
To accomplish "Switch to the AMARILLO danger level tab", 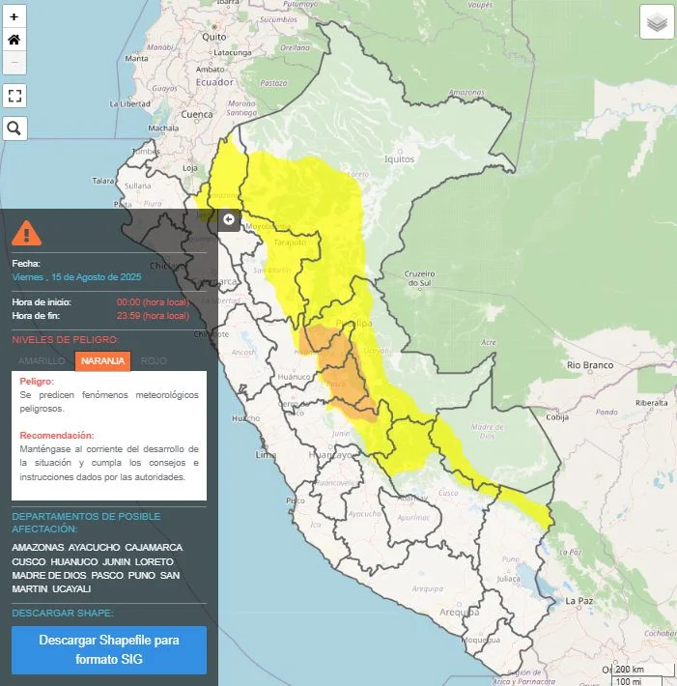I will pos(42,361).
